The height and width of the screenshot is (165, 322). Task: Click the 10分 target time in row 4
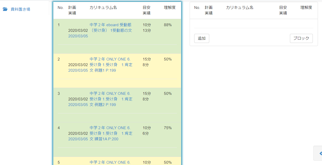coord(147,128)
